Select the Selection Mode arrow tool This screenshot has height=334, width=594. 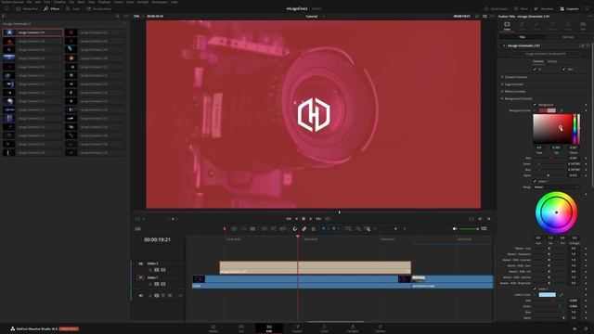(225, 229)
